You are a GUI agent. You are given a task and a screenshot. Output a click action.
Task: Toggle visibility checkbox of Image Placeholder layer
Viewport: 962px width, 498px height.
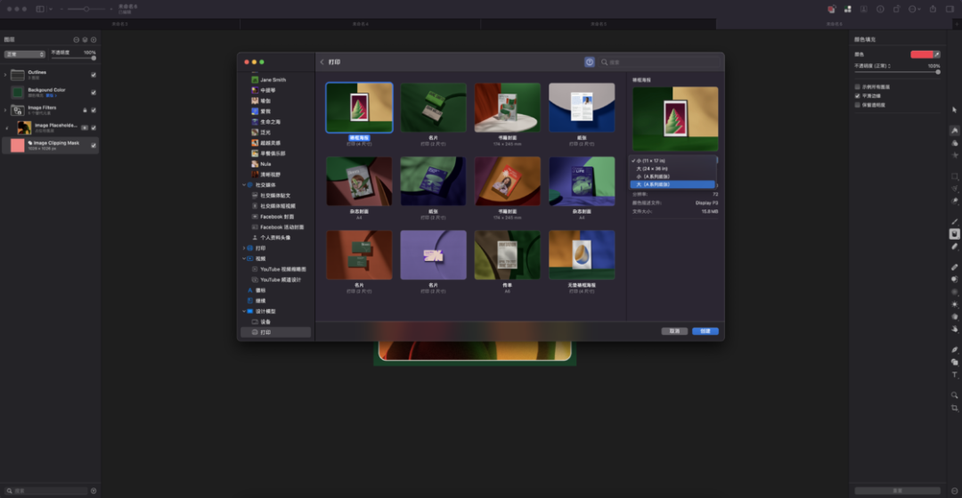coord(94,127)
